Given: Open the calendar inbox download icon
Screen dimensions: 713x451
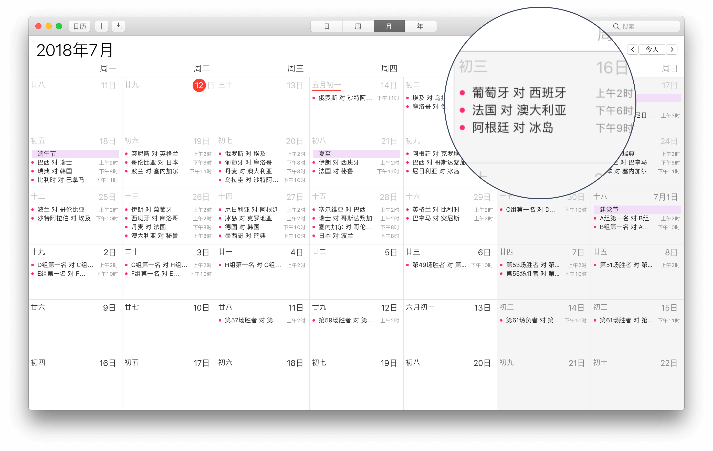Looking at the screenshot, I should click(118, 26).
